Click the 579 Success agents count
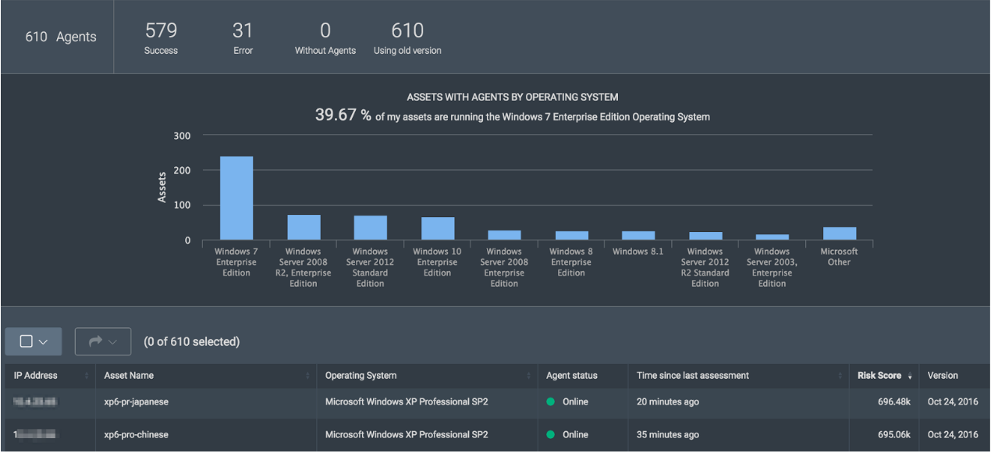This screenshot has width=991, height=453. 161,31
